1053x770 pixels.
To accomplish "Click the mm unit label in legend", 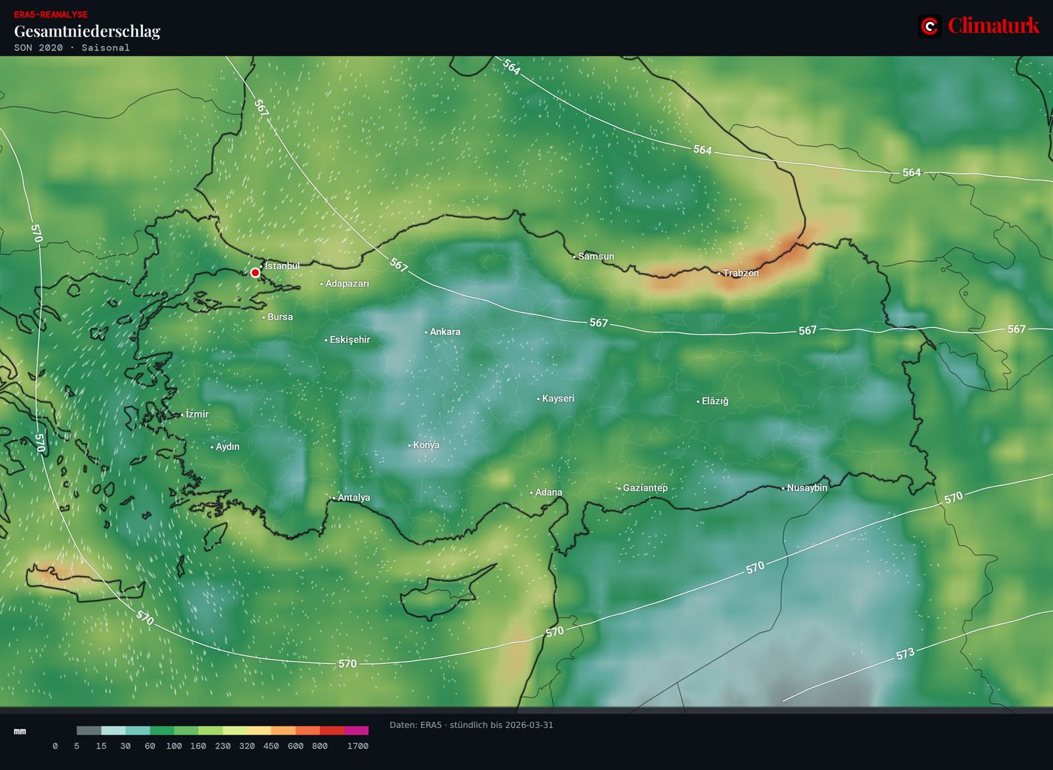I will [20, 731].
